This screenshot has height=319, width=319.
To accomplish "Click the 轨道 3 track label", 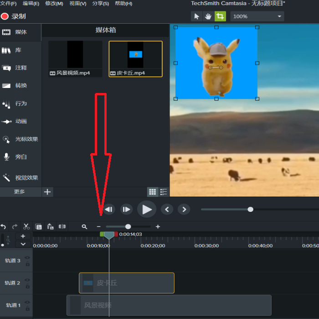I will [x=13, y=261].
